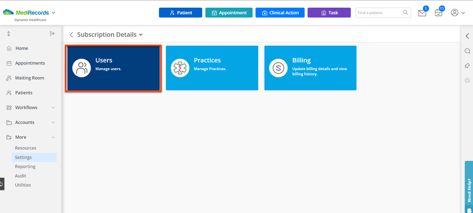Click the Accounts sidebar item
The image size is (473, 213).
click(25, 122)
